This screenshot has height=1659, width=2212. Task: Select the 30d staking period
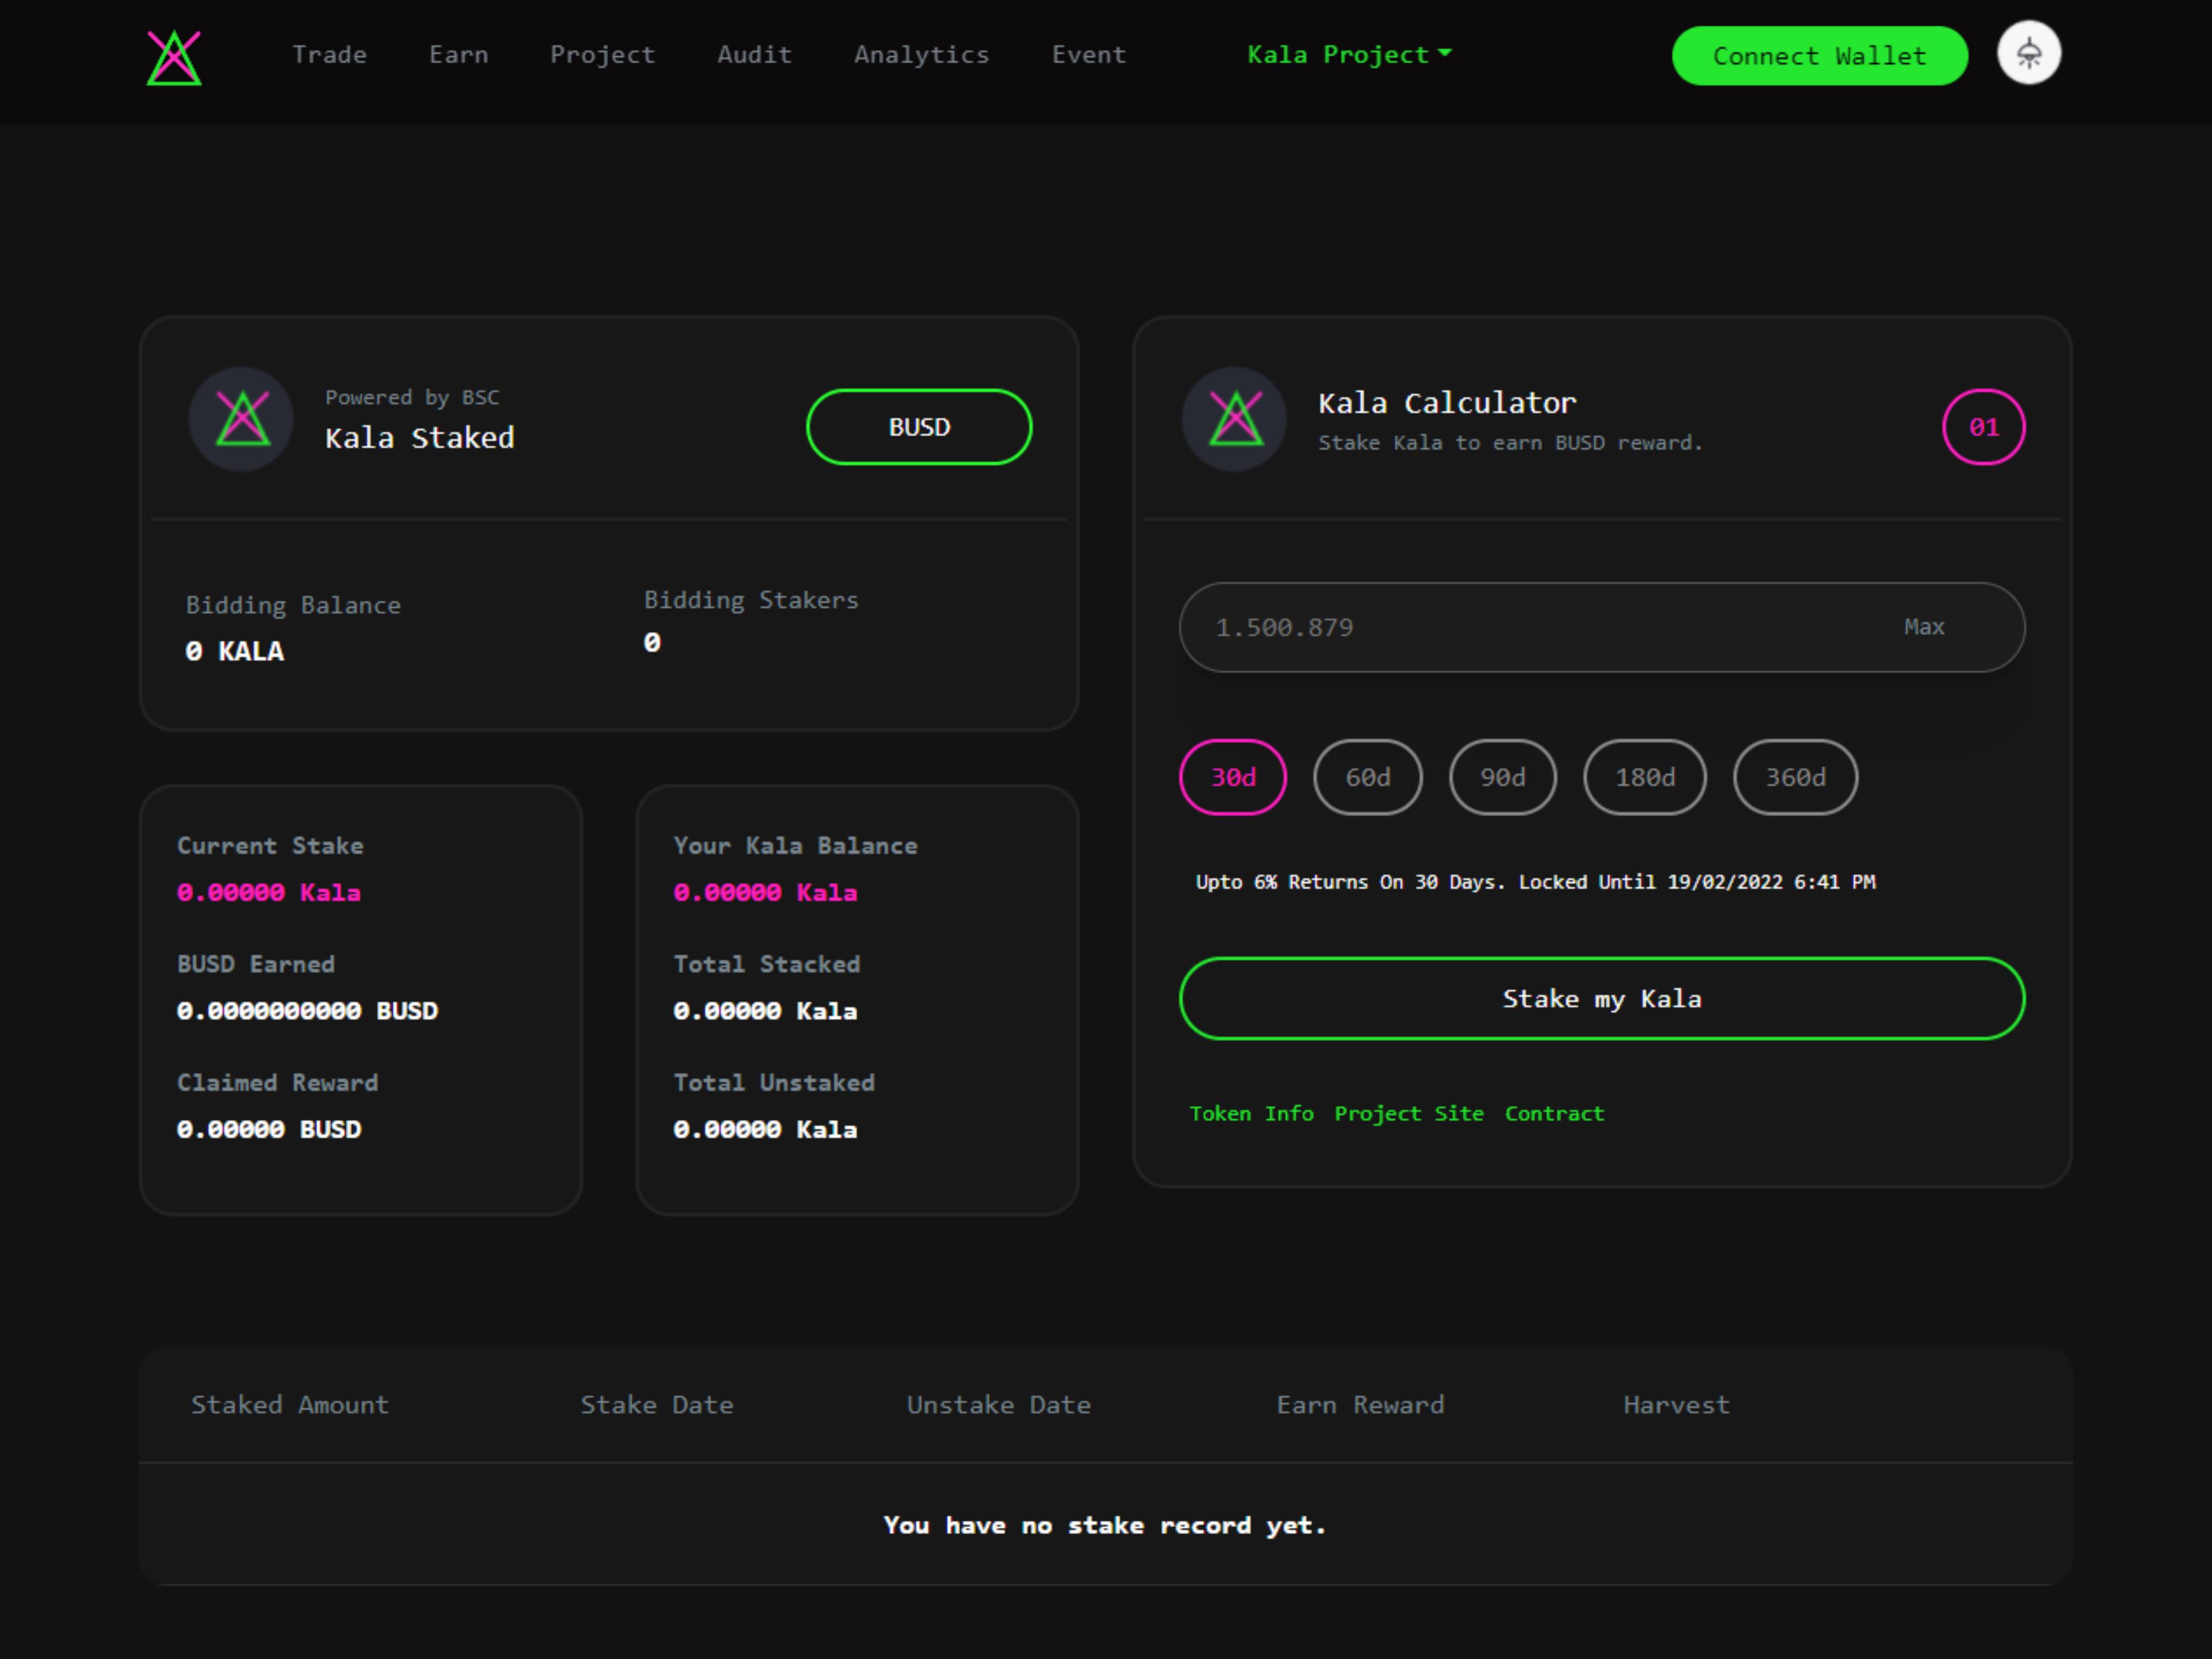point(1232,777)
